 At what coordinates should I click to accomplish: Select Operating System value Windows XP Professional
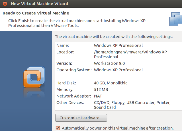point(118,70)
